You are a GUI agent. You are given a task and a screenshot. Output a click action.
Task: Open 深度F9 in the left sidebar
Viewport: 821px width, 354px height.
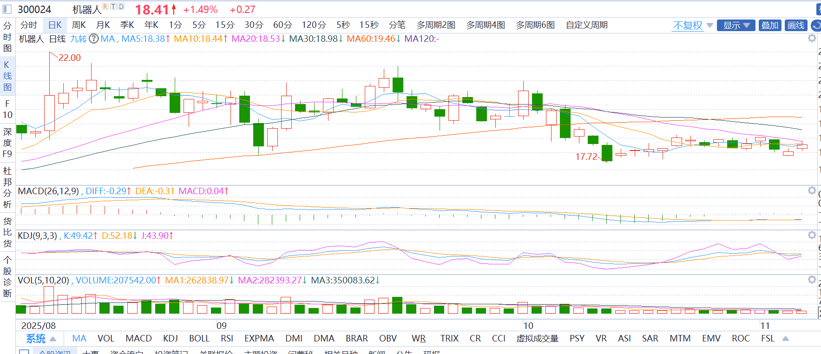click(7, 143)
